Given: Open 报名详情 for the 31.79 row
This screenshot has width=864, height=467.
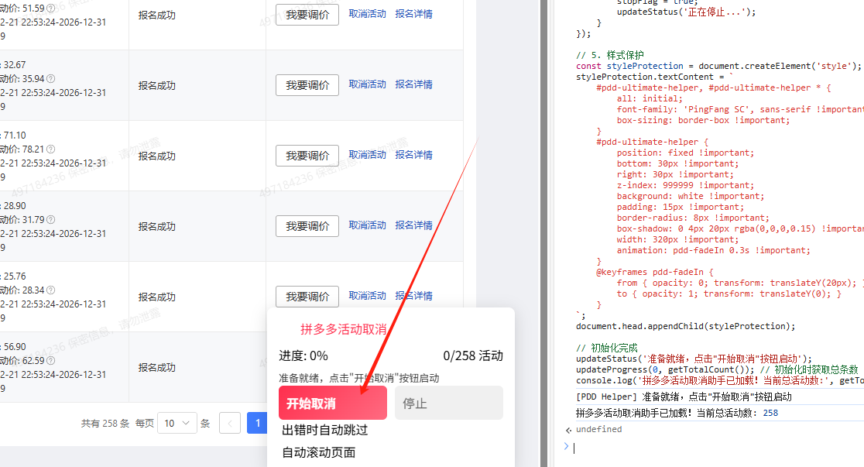Looking at the screenshot, I should pyautogui.click(x=414, y=225).
